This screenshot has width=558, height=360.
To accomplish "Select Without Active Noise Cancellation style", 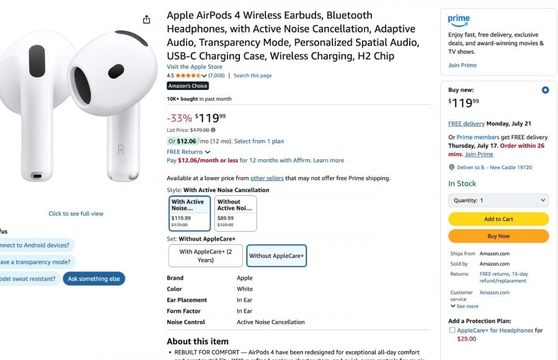I will coord(235,213).
